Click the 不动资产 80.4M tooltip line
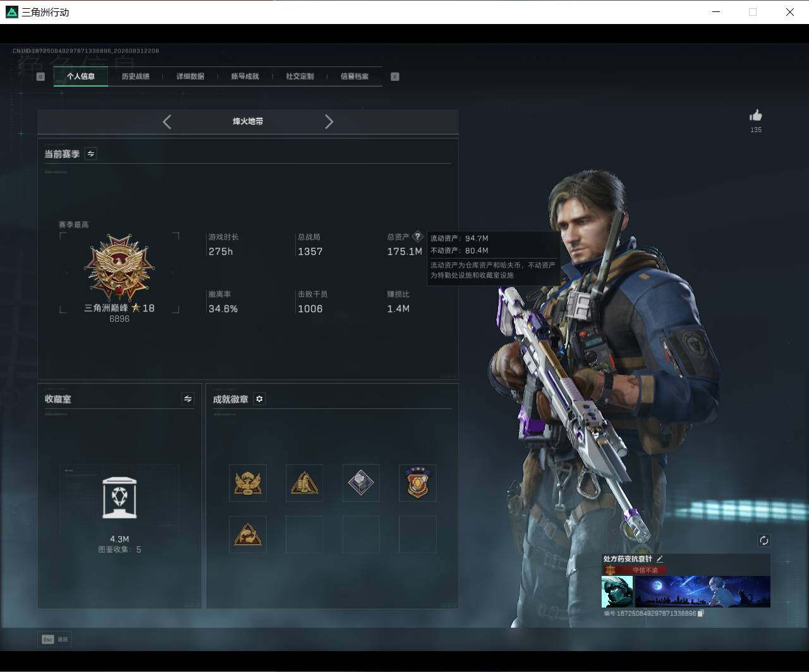Screen dimensions: 809x672 point(459,250)
